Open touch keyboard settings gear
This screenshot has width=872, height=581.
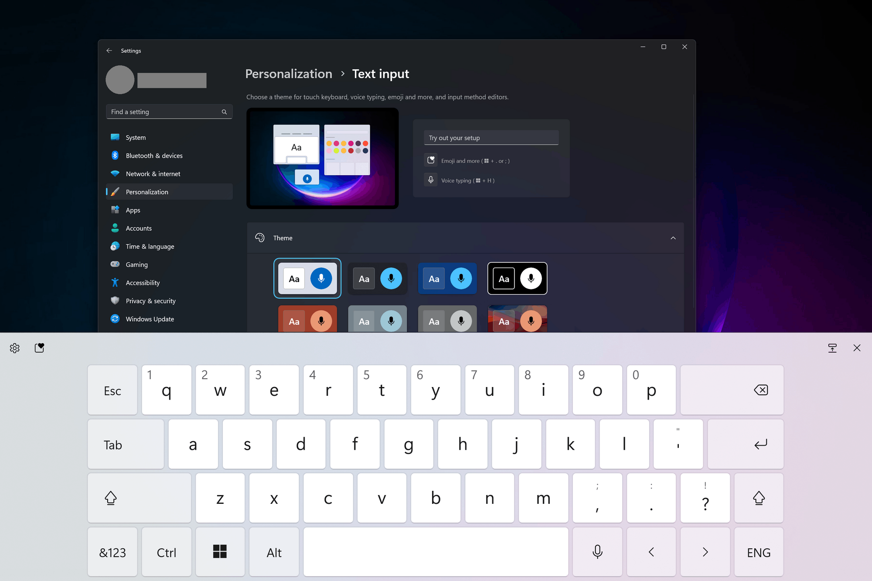tap(15, 348)
